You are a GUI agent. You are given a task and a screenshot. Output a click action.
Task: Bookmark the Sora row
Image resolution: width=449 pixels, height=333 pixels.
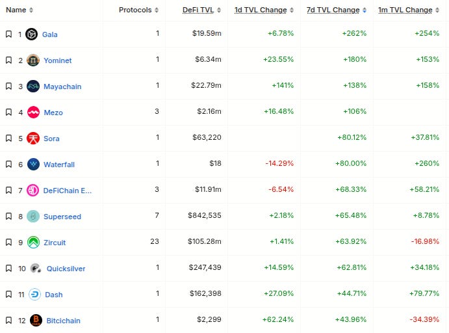[x=8, y=139]
